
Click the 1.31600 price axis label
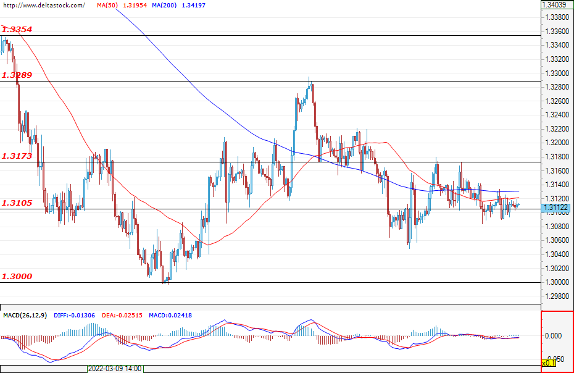pos(557,170)
